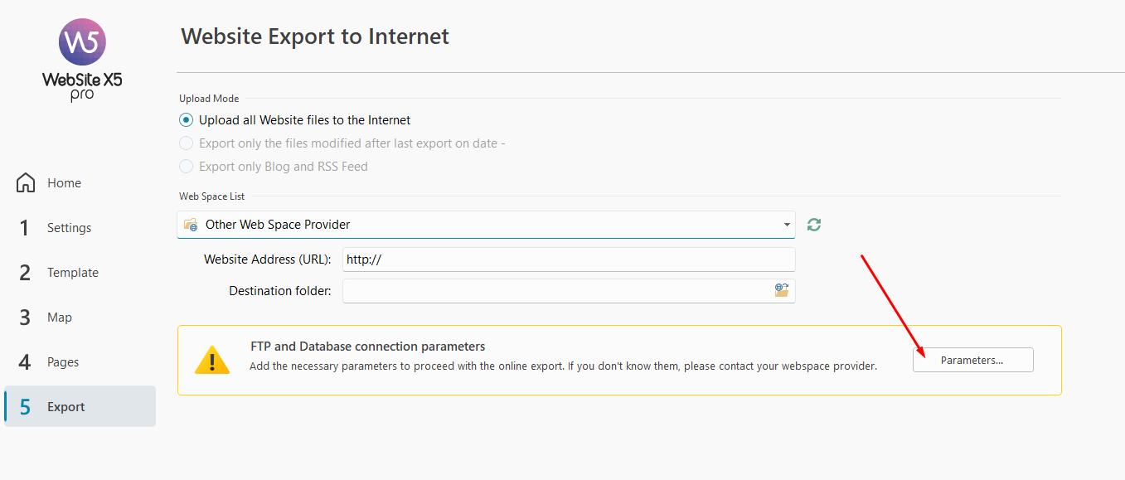Click the Website Export to Internet heading
This screenshot has width=1125, height=480.
[x=315, y=36]
